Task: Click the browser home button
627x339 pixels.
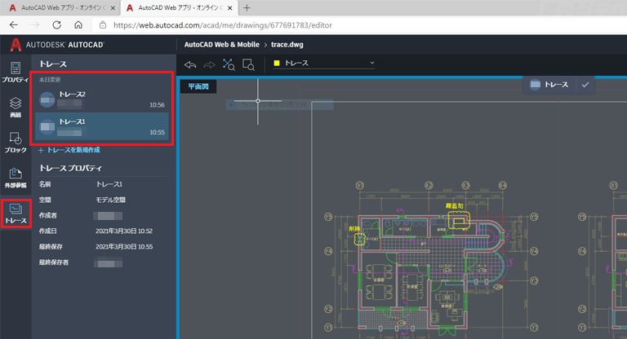Action: (x=78, y=25)
